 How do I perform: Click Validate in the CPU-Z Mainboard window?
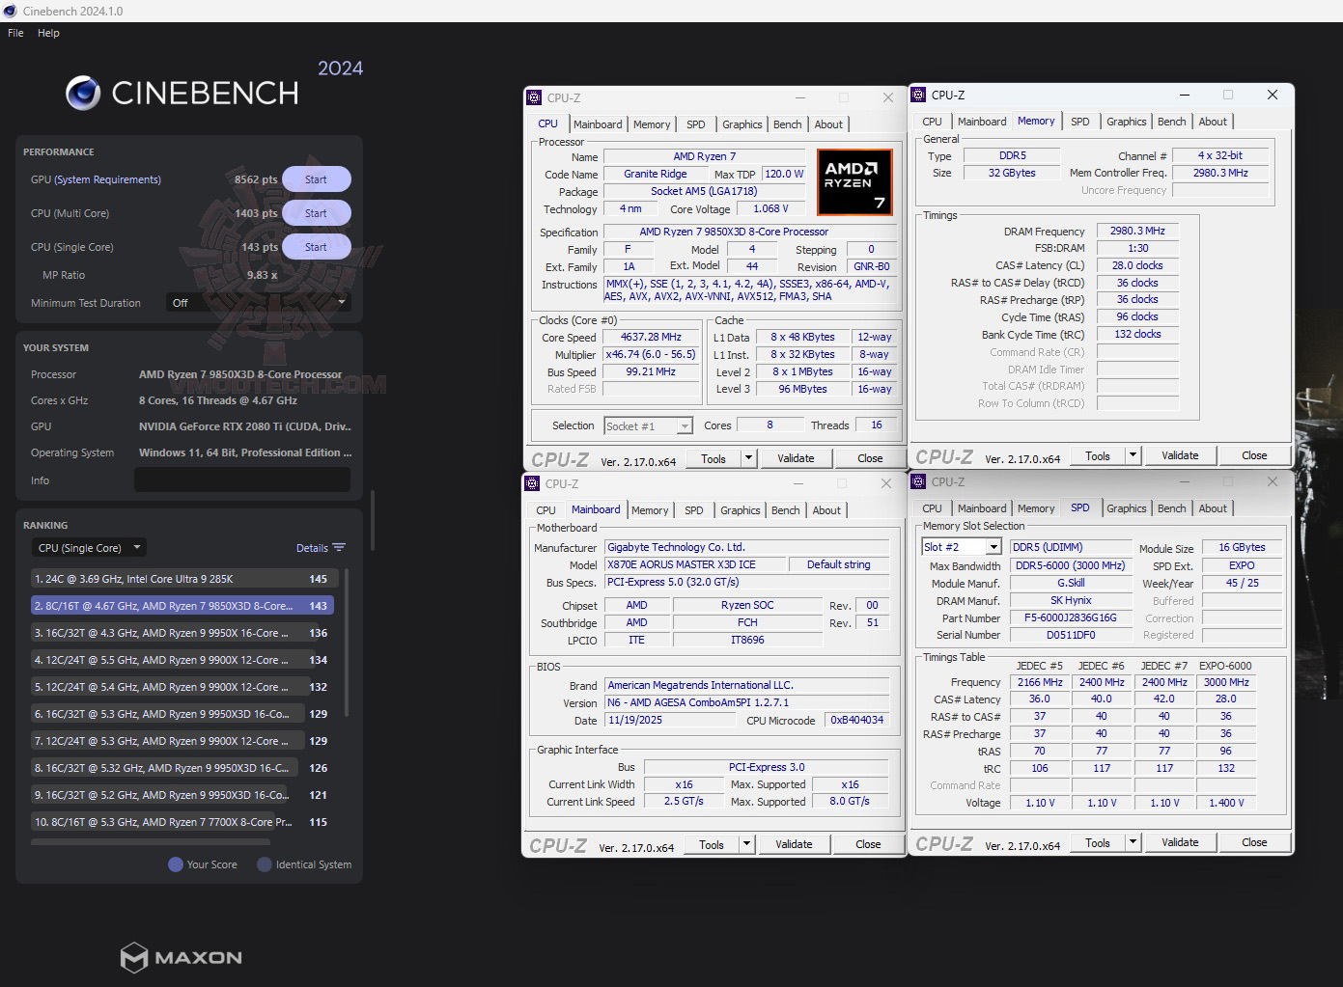coord(794,844)
